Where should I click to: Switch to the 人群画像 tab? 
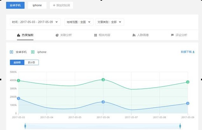[141, 35]
